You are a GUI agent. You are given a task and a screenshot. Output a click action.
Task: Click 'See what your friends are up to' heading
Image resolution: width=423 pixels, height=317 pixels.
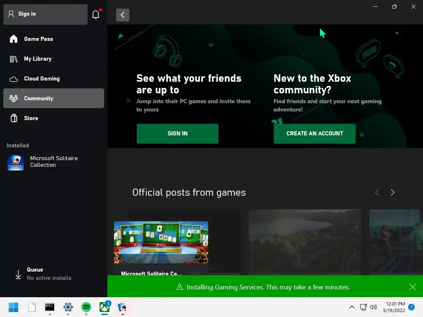pyautogui.click(x=189, y=84)
